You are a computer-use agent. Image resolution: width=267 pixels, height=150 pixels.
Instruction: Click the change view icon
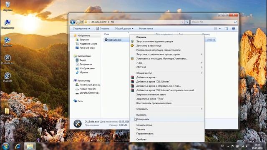click(x=216, y=29)
